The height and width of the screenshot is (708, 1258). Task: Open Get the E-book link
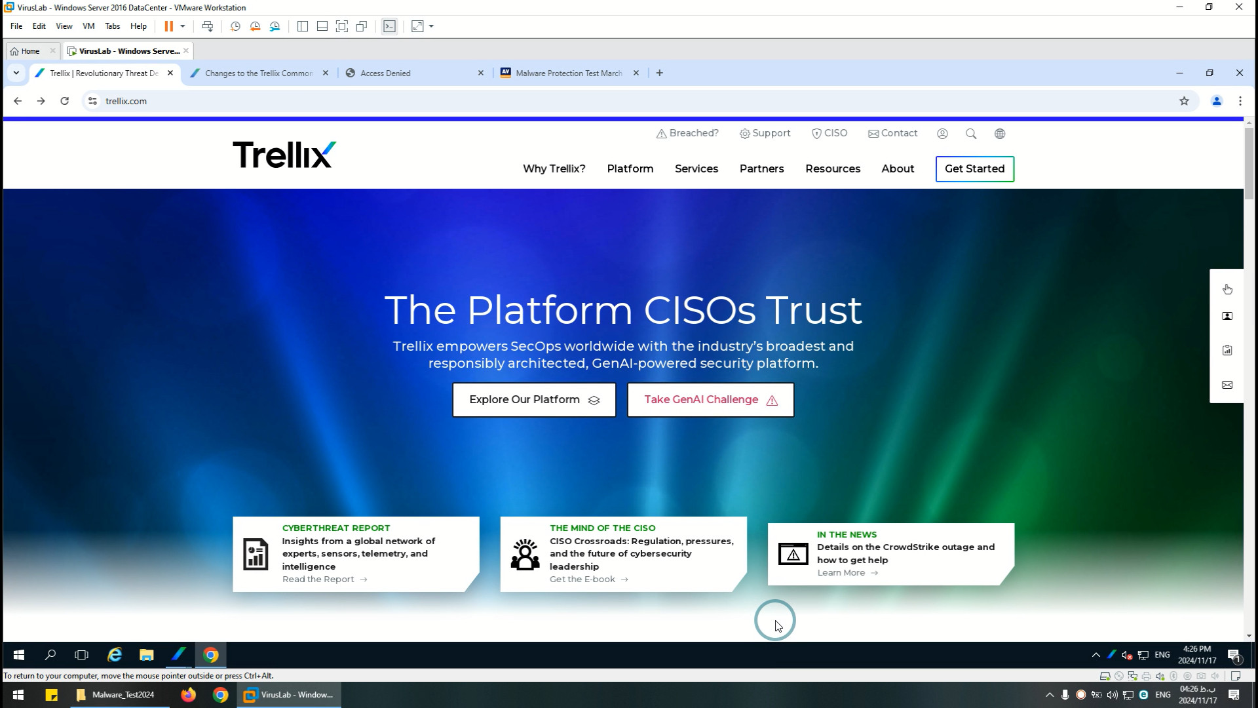(589, 580)
